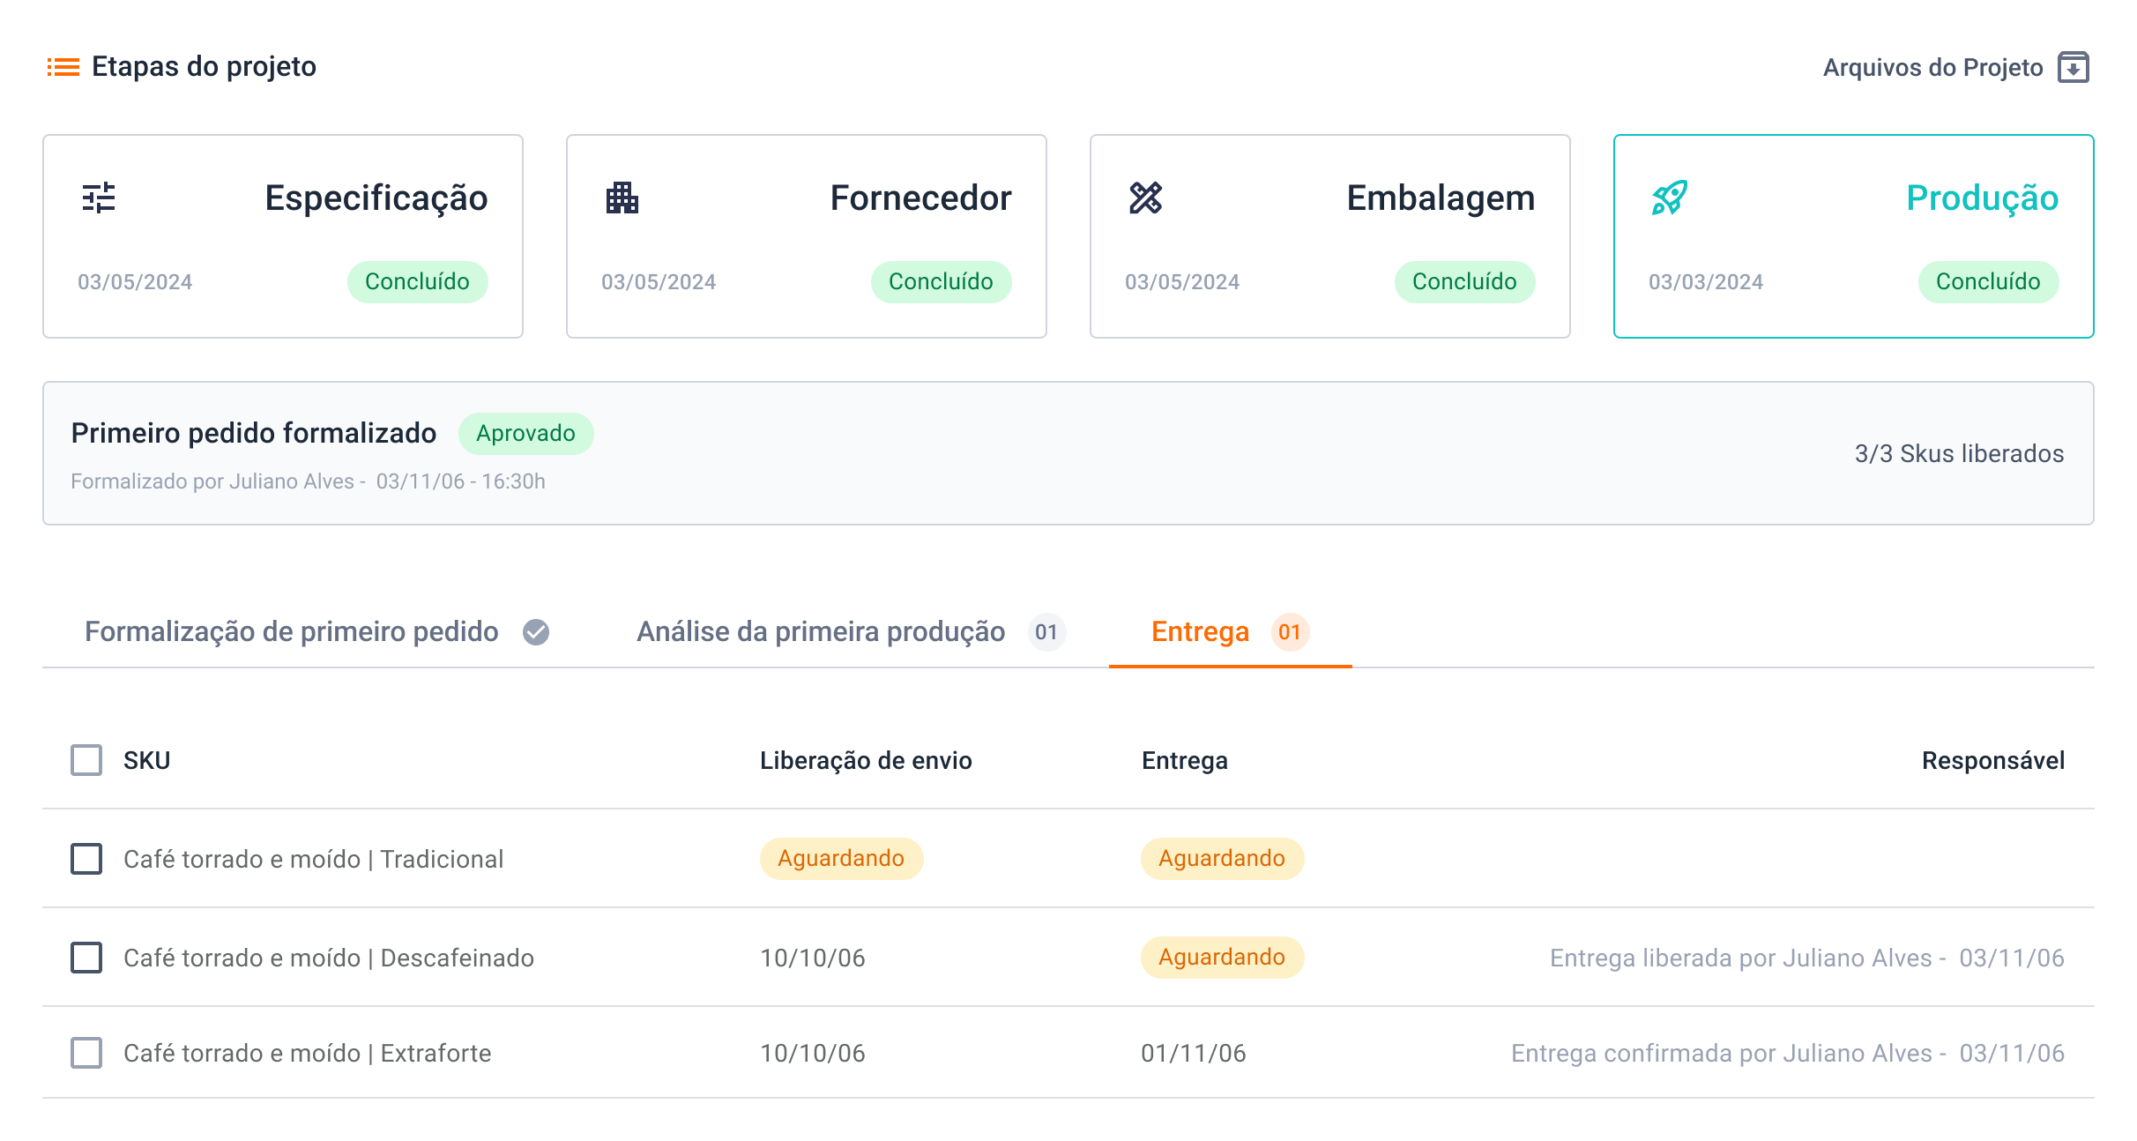Click Concluído badge on Especificação card
The image size is (2137, 1141).
click(x=417, y=282)
